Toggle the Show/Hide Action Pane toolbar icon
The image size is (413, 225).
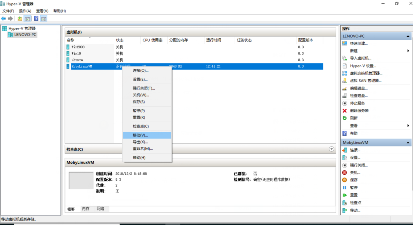44,19
